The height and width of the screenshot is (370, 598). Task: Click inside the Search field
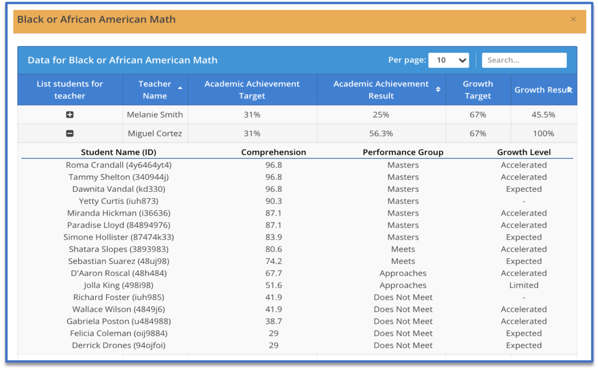pyautogui.click(x=524, y=60)
